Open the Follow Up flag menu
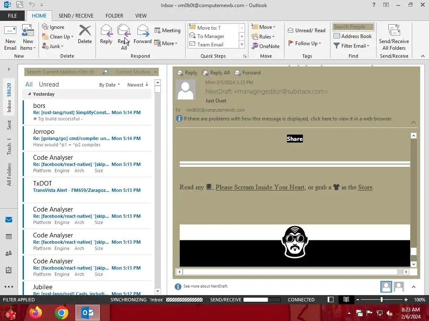This screenshot has height=321, width=429. click(x=305, y=43)
